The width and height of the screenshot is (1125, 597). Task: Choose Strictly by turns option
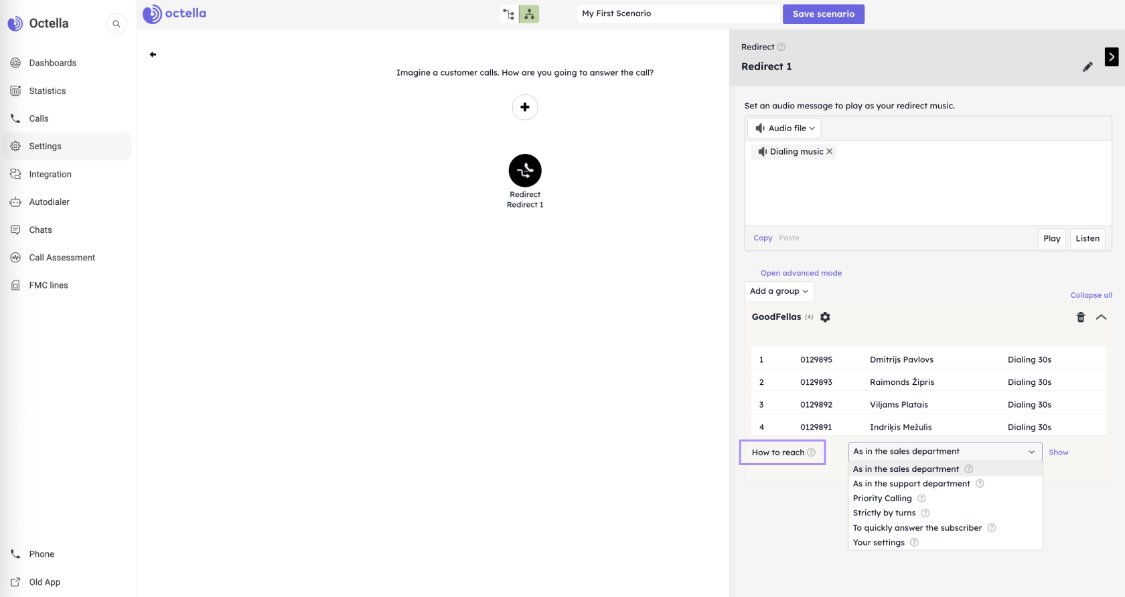coord(884,513)
